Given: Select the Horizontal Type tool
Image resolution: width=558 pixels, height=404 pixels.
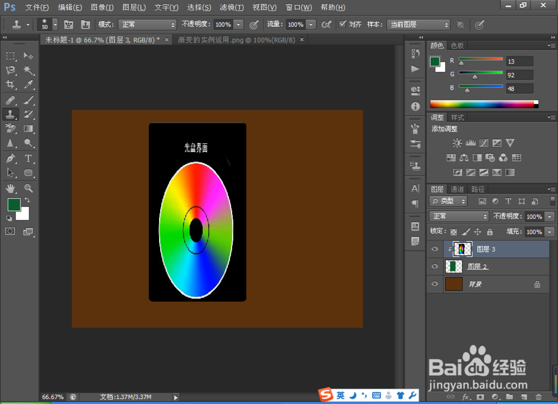Looking at the screenshot, I should (28, 158).
